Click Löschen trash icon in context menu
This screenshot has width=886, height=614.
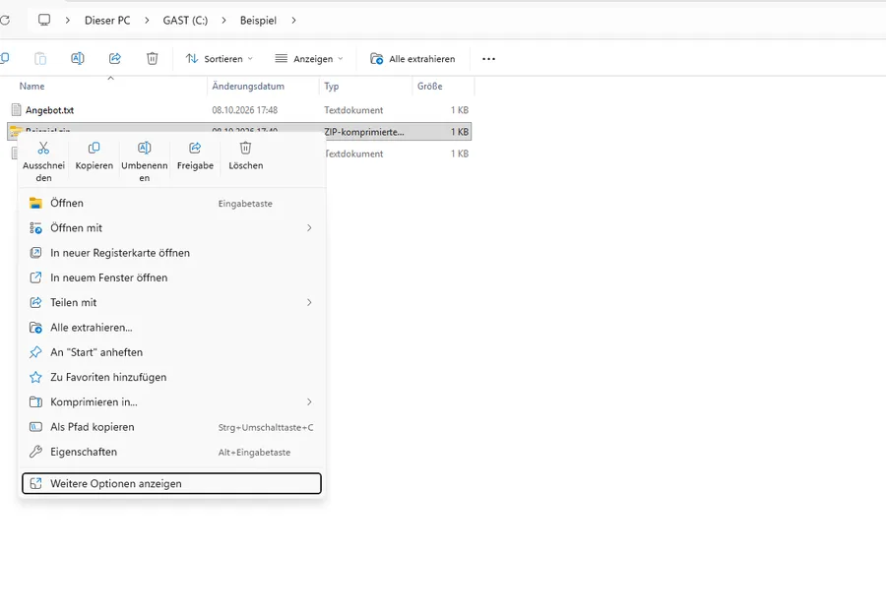click(245, 148)
